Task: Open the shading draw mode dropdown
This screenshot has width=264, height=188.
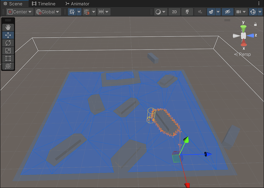Action: coord(160,12)
